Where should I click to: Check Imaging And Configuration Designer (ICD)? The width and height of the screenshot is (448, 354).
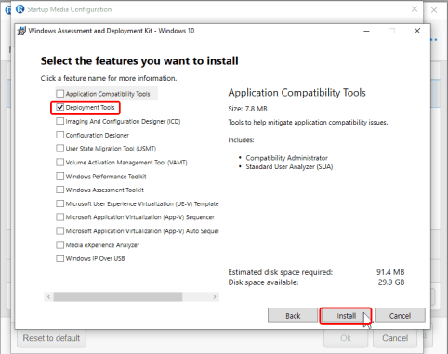[x=60, y=121]
